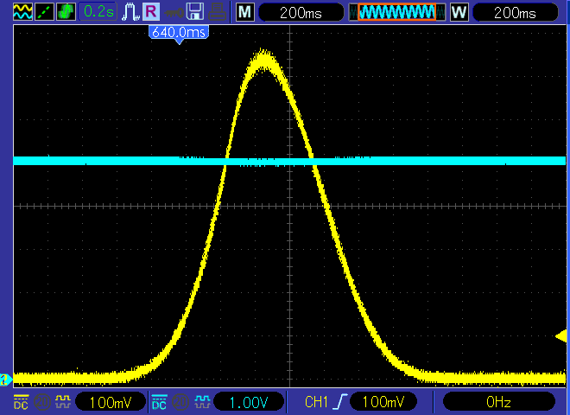
Task: Click the W window timebase label
Action: coord(459,12)
